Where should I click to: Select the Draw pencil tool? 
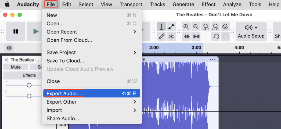pos(161,36)
